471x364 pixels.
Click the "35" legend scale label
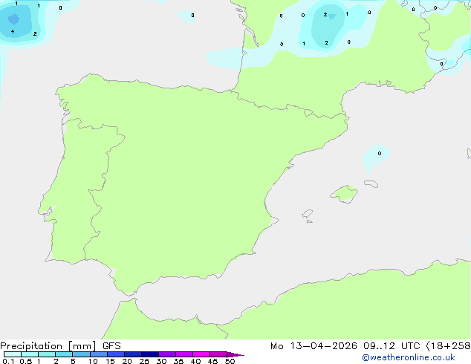coord(178,361)
